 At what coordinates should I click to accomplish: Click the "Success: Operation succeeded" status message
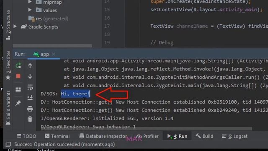pyautogui.click(x=64, y=144)
